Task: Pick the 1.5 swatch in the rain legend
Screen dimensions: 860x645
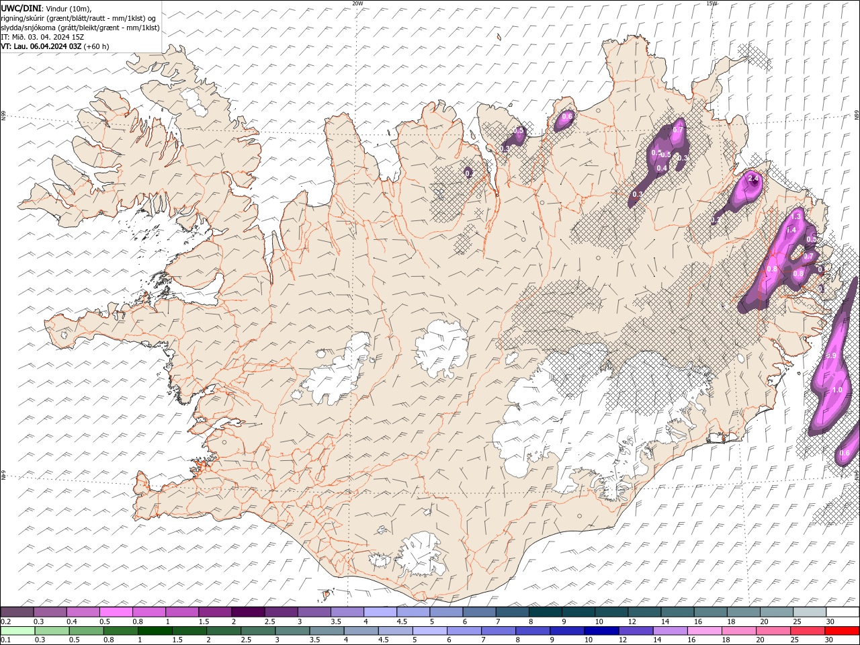Action: 189,630
